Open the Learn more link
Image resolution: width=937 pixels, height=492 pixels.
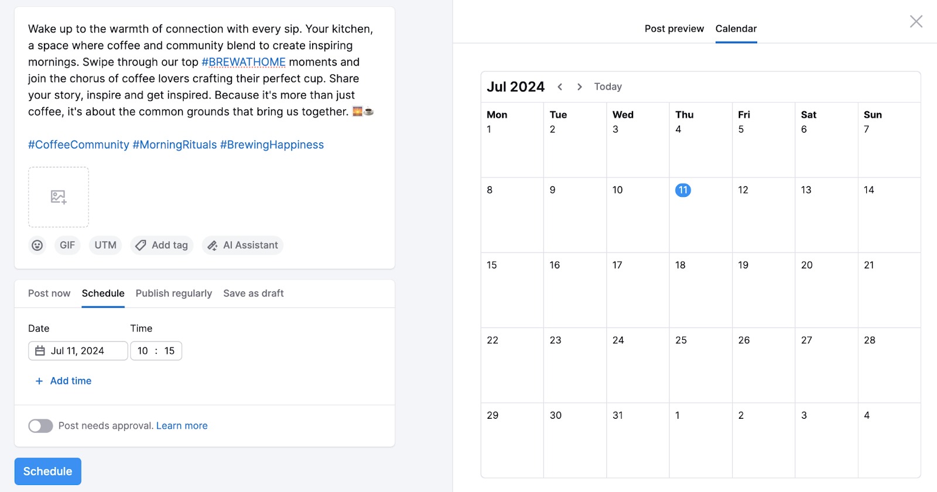tap(182, 426)
